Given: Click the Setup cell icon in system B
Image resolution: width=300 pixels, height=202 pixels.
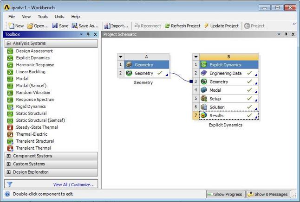Looking at the screenshot, I should click(x=204, y=99).
